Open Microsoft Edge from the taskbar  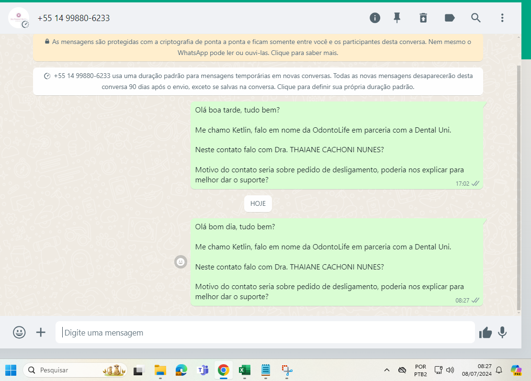pos(181,370)
